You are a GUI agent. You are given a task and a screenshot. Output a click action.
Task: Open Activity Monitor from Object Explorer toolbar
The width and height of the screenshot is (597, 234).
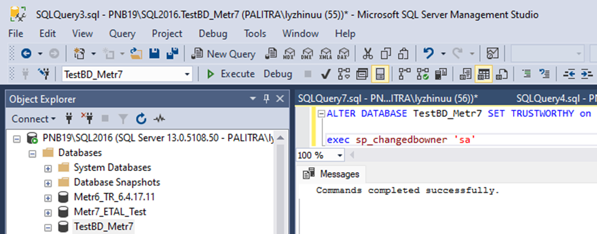159,119
